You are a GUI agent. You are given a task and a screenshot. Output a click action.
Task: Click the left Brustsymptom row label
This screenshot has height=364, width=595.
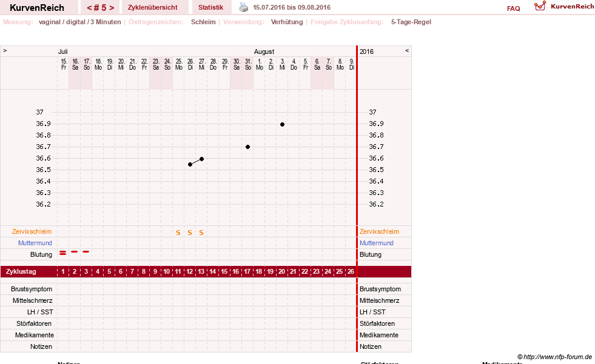coord(32,289)
